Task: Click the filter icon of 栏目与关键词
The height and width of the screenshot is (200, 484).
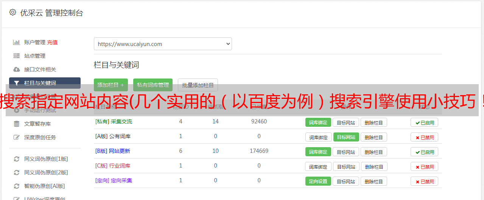Action: coord(17,83)
